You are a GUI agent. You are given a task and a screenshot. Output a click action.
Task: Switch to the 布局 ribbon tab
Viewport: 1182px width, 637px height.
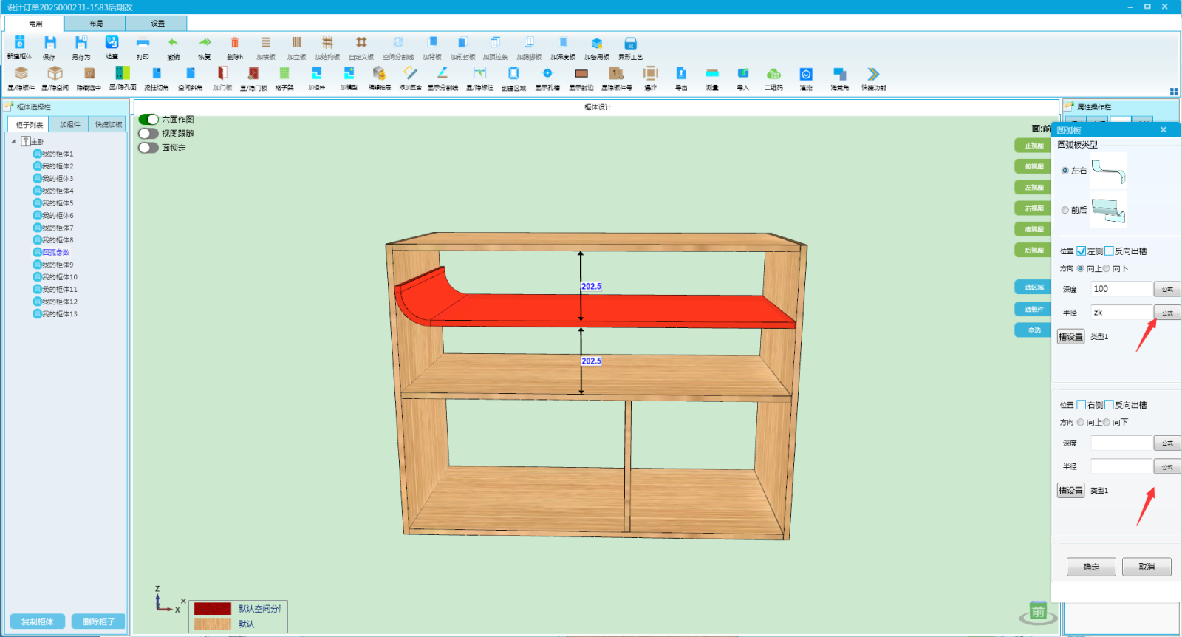tap(96, 24)
